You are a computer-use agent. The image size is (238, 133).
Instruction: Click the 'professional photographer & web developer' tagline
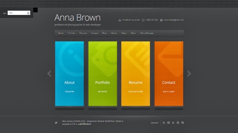coord(77,25)
